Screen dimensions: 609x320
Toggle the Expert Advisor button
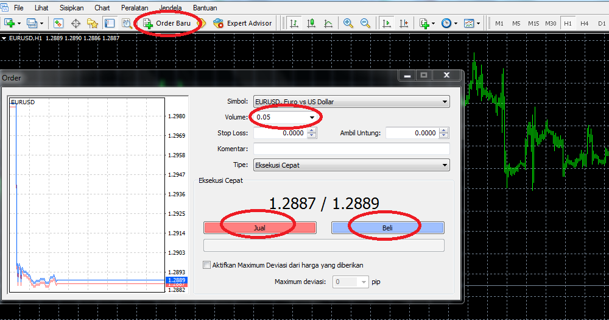[242, 23]
